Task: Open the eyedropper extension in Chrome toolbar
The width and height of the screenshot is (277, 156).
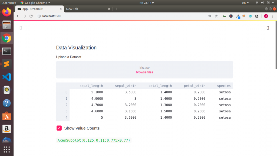Action: coord(238,16)
